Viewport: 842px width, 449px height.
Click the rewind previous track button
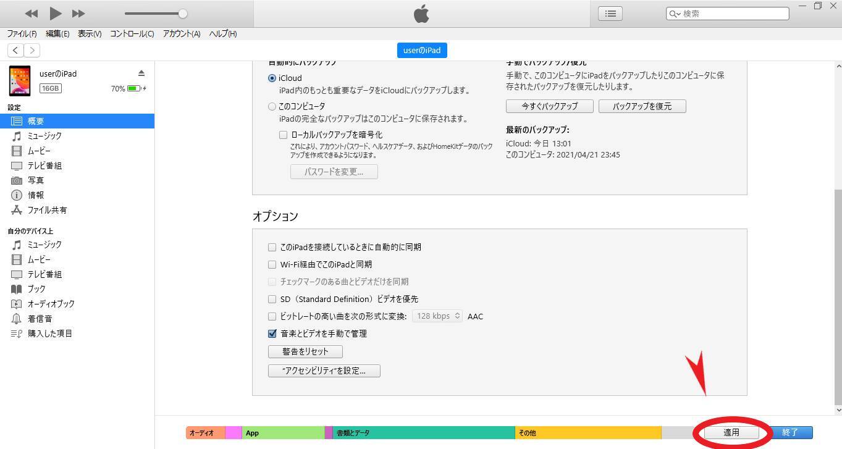tap(31, 14)
